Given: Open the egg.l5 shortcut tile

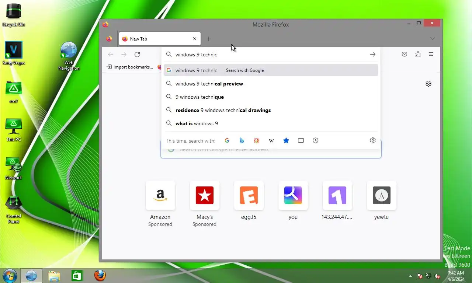Looking at the screenshot, I should coord(249,201).
